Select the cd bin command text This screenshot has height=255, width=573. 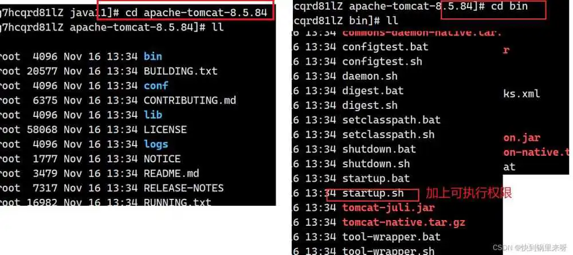point(509,6)
